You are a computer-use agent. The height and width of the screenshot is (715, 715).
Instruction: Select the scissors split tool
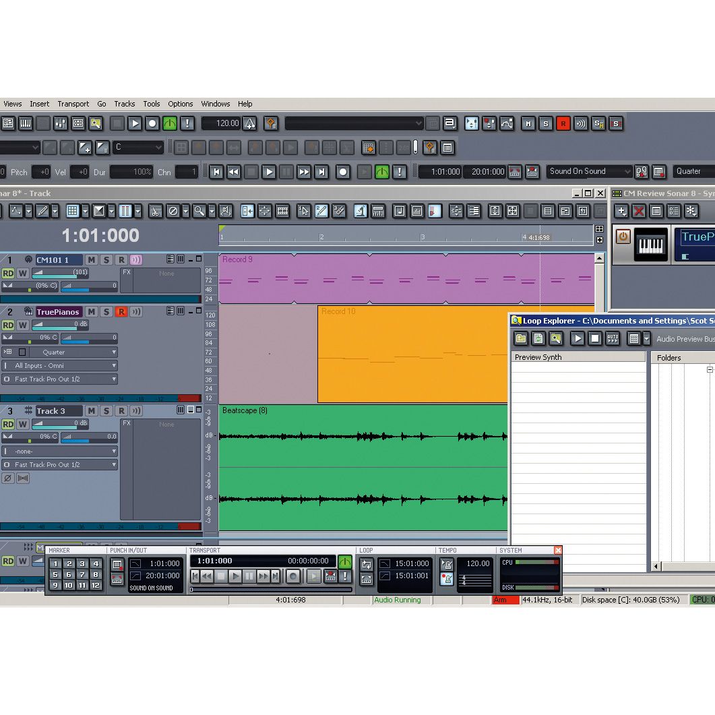[156, 211]
